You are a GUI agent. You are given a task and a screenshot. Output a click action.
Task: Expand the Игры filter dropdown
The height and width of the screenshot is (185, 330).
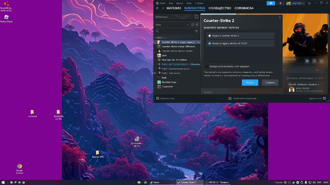click(x=172, y=25)
